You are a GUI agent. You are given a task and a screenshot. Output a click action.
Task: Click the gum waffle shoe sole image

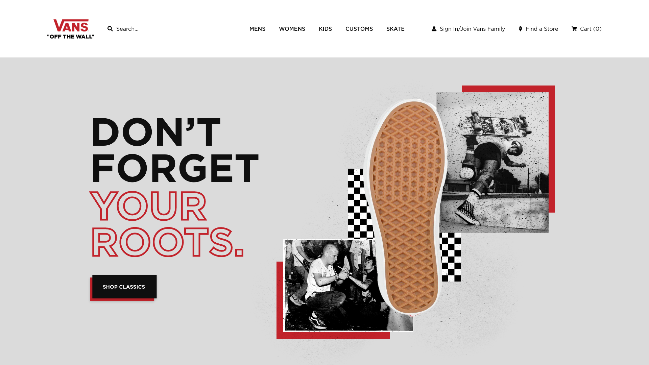pyautogui.click(x=406, y=206)
